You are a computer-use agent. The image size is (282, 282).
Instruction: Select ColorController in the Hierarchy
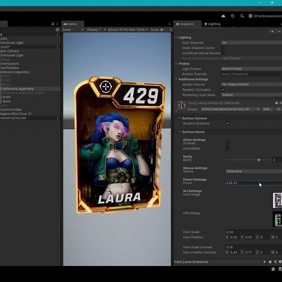pyautogui.click(x=11, y=110)
